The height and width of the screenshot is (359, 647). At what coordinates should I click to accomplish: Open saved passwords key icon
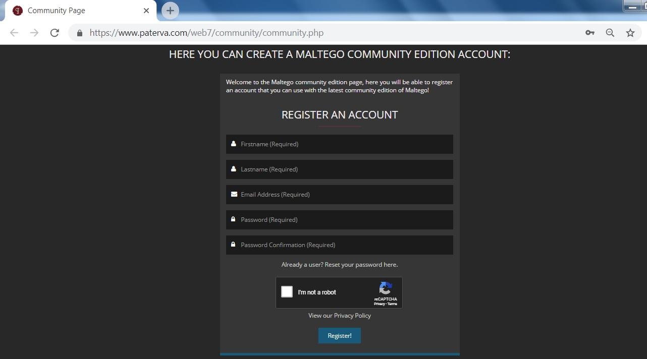click(x=589, y=33)
